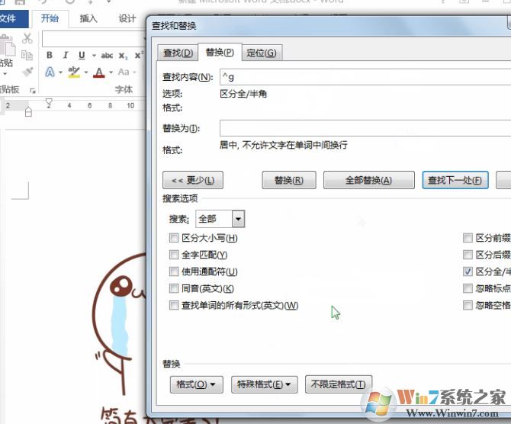Enable 忽略空格 checkbox
Screen dimensions: 511x424
click(468, 305)
